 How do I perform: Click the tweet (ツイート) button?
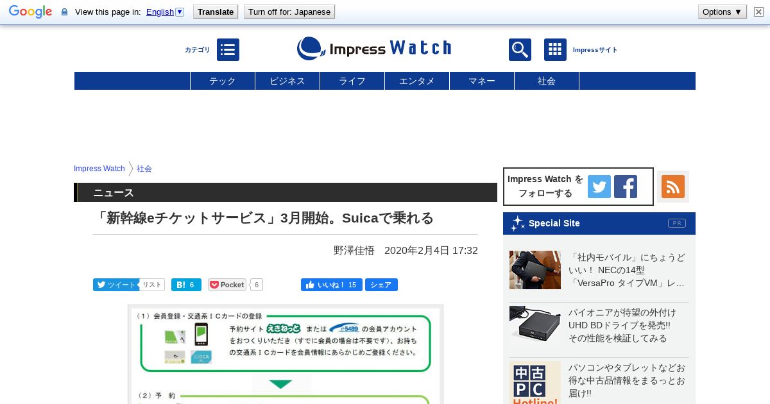(116, 285)
